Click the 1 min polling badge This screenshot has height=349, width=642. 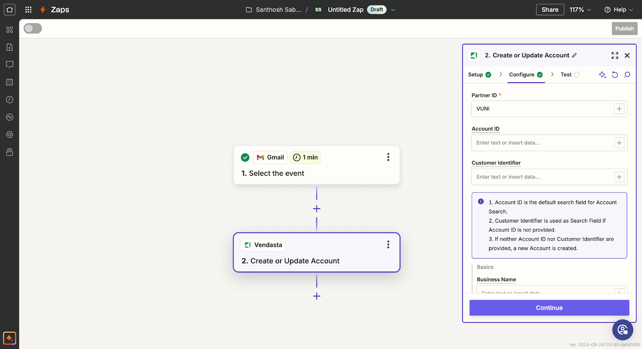point(305,157)
